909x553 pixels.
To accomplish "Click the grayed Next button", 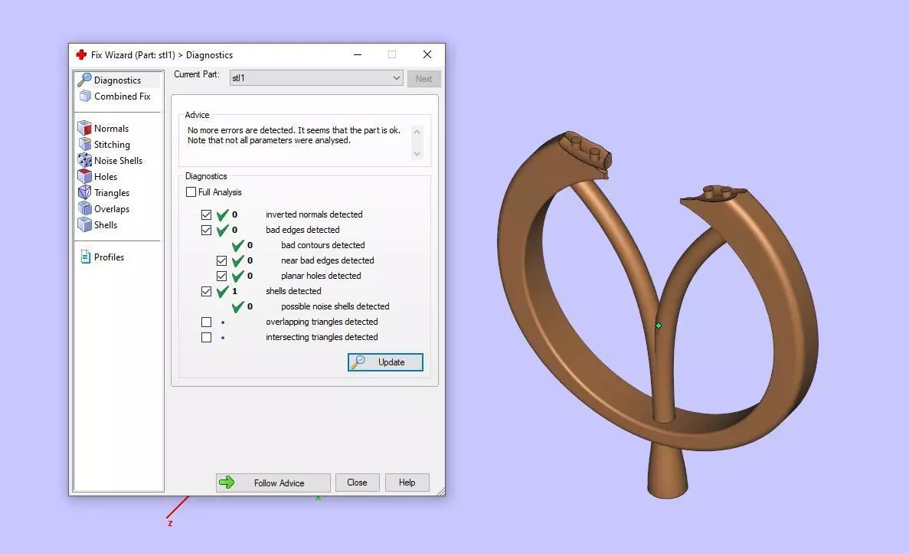I will pyautogui.click(x=423, y=79).
